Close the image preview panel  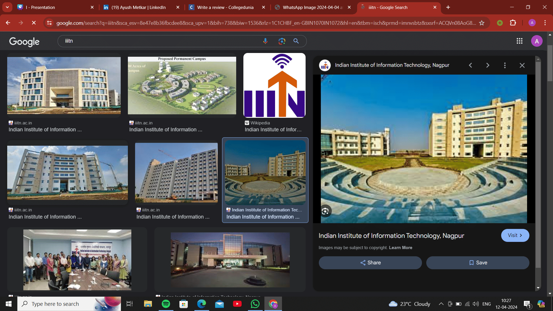pyautogui.click(x=522, y=65)
